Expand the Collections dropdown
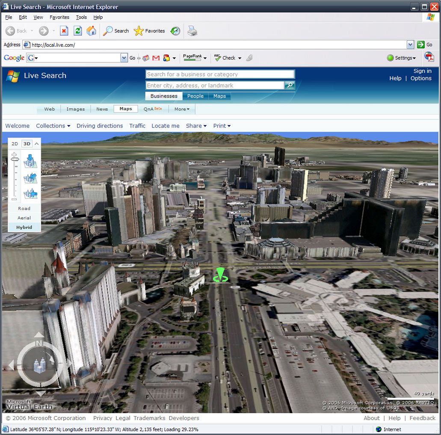This screenshot has height=435, width=441. (53, 126)
